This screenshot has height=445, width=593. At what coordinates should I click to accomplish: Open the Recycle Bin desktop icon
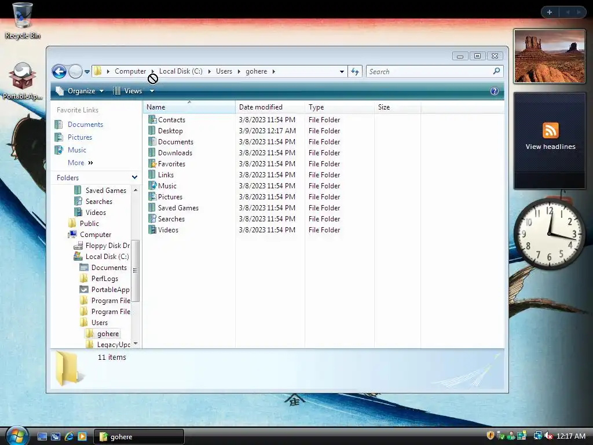coord(23,21)
